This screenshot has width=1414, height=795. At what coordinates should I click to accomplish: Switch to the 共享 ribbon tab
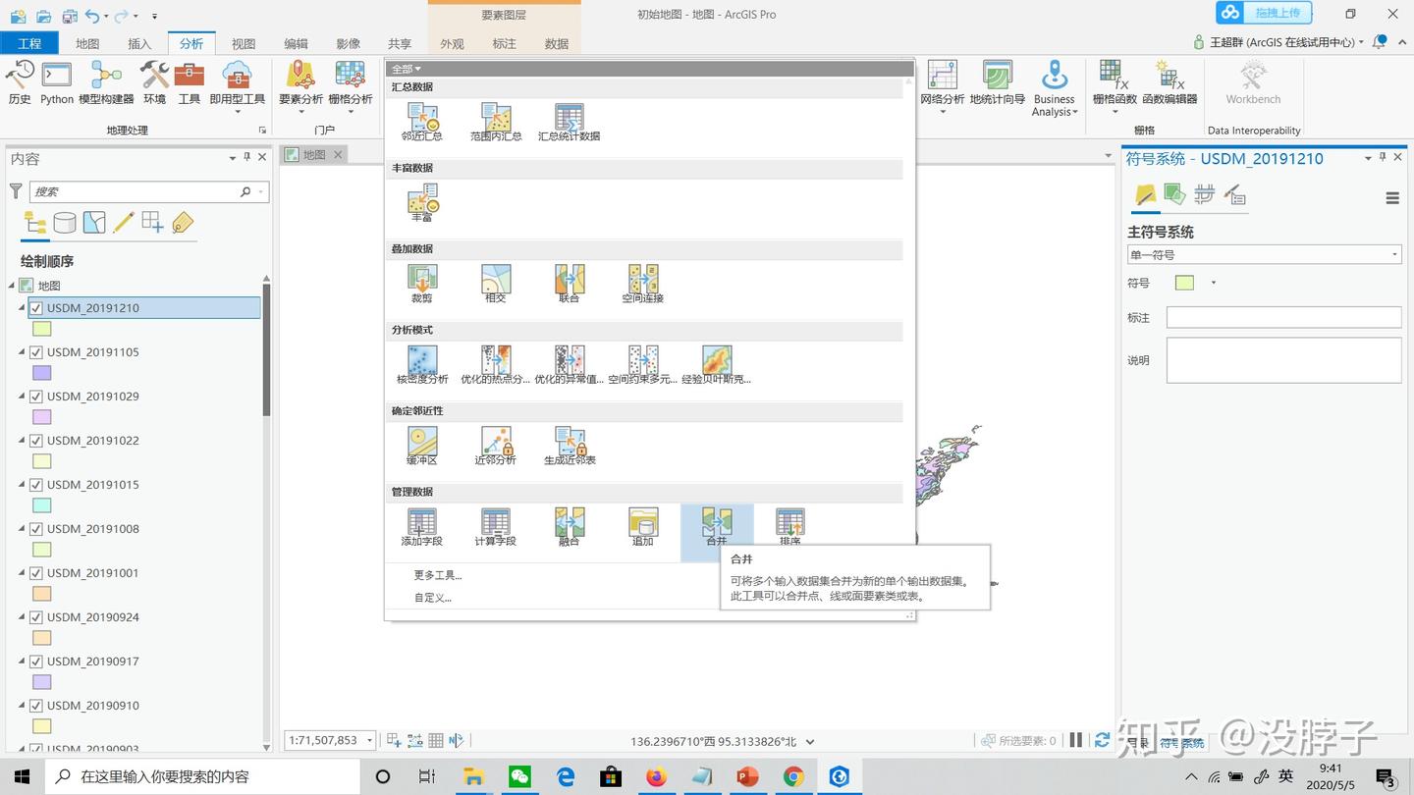[x=399, y=42]
